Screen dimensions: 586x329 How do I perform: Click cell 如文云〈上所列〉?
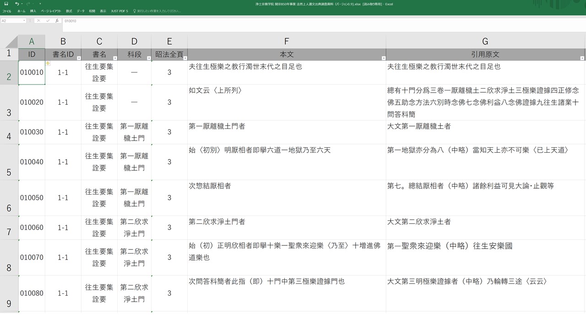[287, 102]
